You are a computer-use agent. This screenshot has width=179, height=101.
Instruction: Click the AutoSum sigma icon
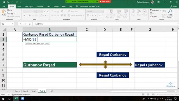151,10
